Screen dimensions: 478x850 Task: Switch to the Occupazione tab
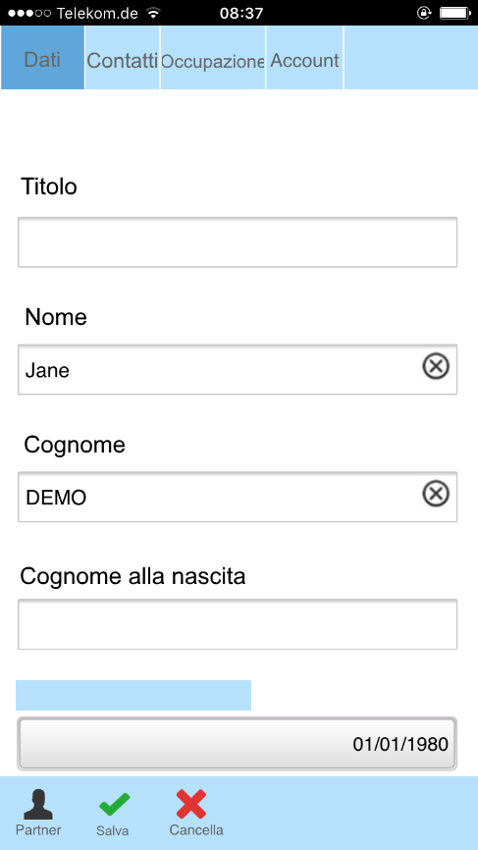click(212, 58)
